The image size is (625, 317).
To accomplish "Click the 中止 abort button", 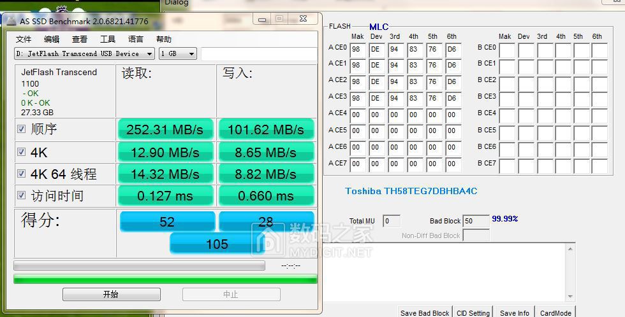I will coord(231,294).
